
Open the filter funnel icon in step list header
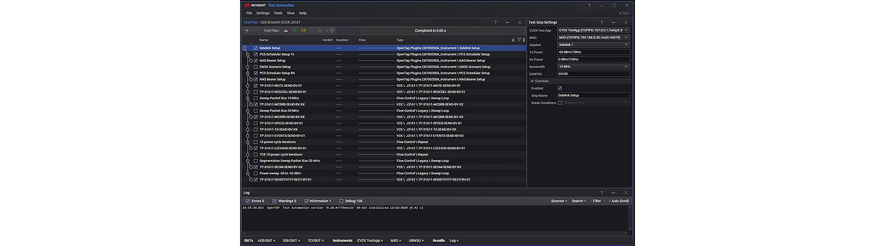pyautogui.click(x=519, y=40)
